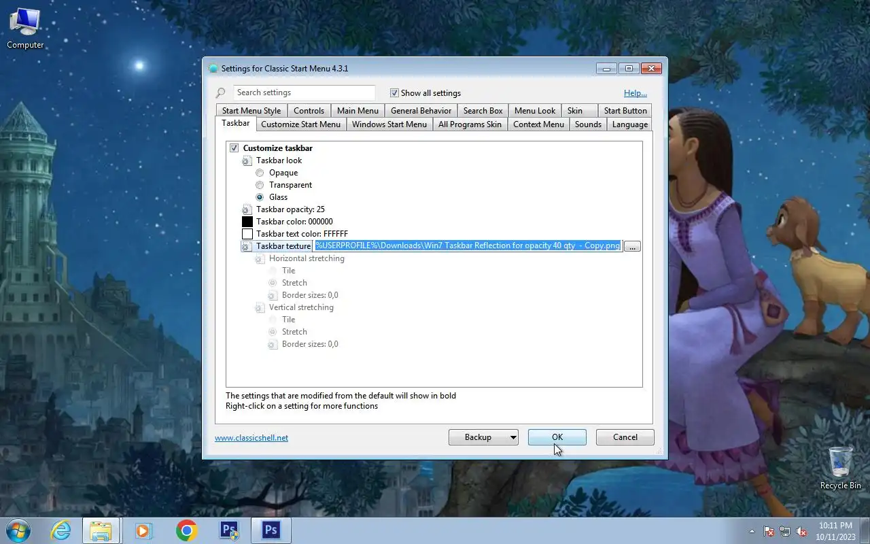Viewport: 870px width, 544px height.
Task: Open the Windows Start button
Action: coord(18,530)
